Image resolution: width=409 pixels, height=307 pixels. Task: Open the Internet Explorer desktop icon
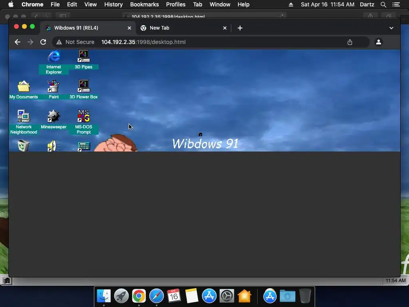pos(54,62)
